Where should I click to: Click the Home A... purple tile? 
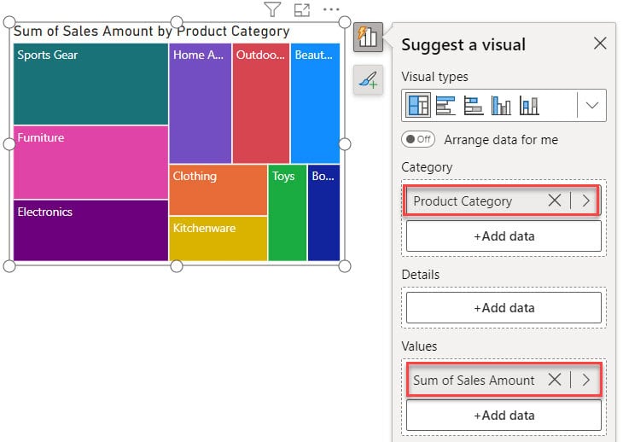(x=201, y=103)
